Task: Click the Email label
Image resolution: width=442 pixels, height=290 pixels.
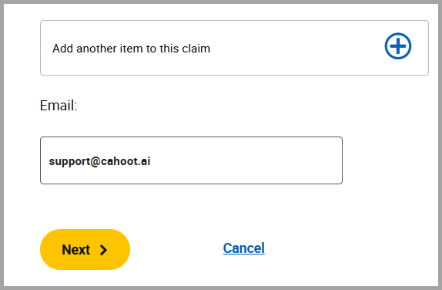Action: [59, 106]
